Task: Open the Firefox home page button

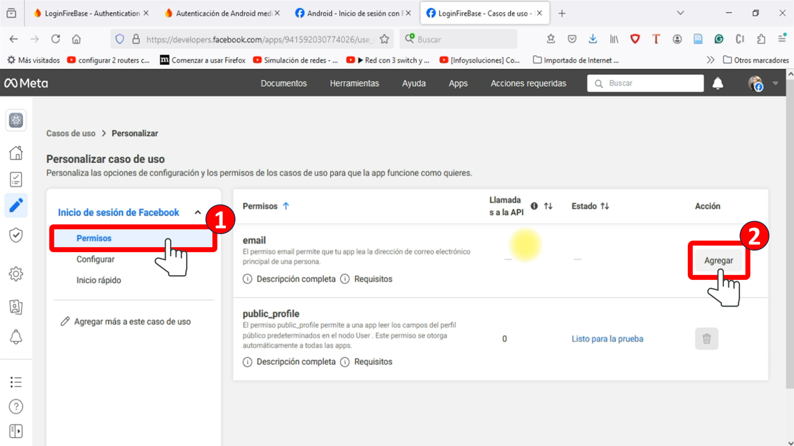Action: (x=76, y=39)
